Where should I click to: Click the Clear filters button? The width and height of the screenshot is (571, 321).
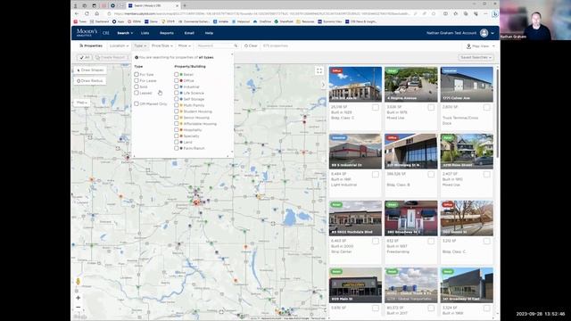(x=251, y=45)
